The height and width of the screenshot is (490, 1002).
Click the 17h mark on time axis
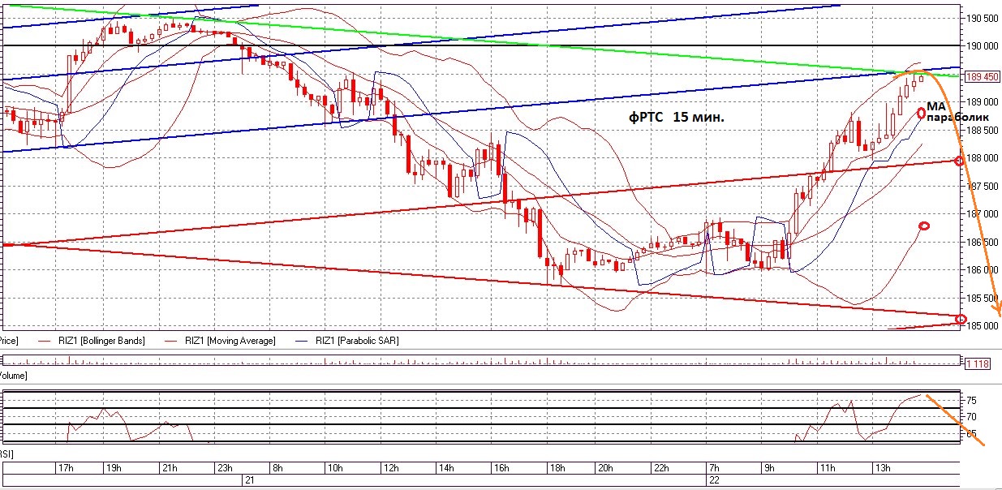[67, 468]
